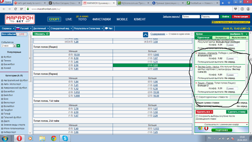Viewport: 252px width, 142px height.
Task: Close the Let's get ready to rumble tab
Action: coord(45,3)
